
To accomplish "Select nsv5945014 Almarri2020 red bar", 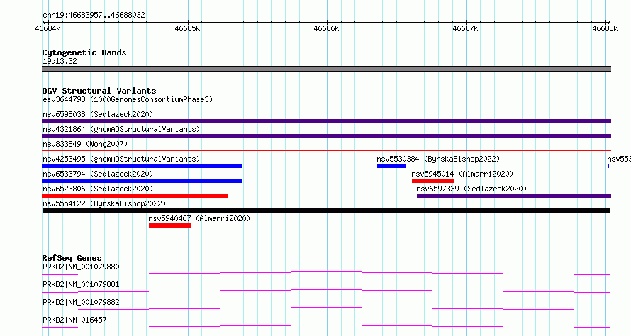I will coord(432,181).
